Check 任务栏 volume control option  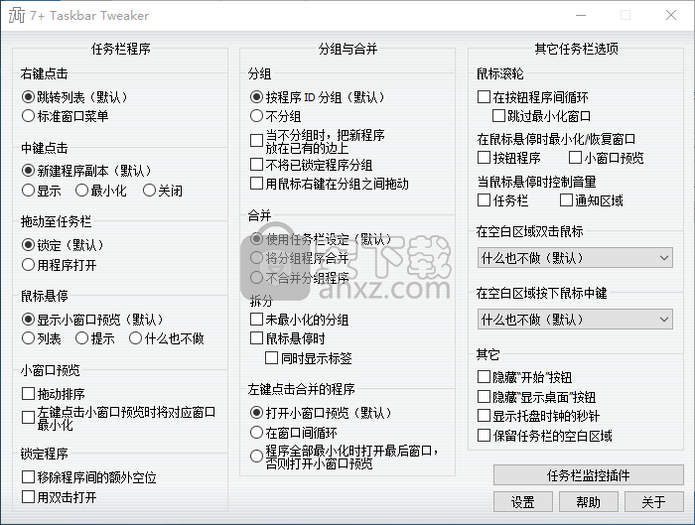click(503, 200)
